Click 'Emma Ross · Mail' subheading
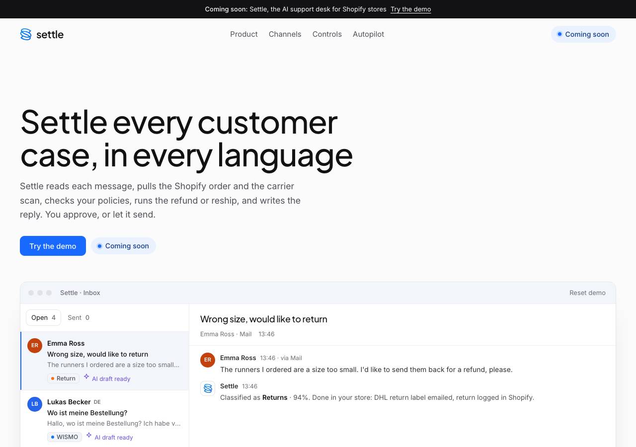The width and height of the screenshot is (636, 447). 226,334
